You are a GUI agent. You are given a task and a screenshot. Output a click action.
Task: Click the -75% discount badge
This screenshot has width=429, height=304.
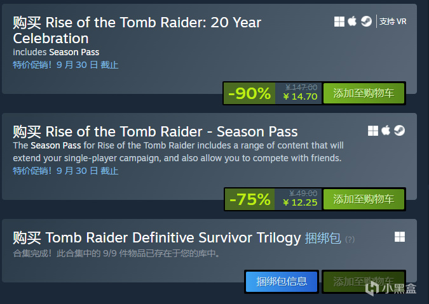pyautogui.click(x=249, y=199)
